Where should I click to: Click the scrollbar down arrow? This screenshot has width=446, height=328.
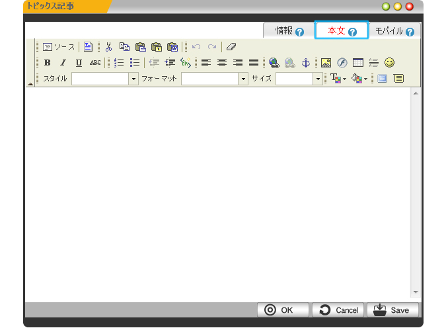[x=416, y=292]
